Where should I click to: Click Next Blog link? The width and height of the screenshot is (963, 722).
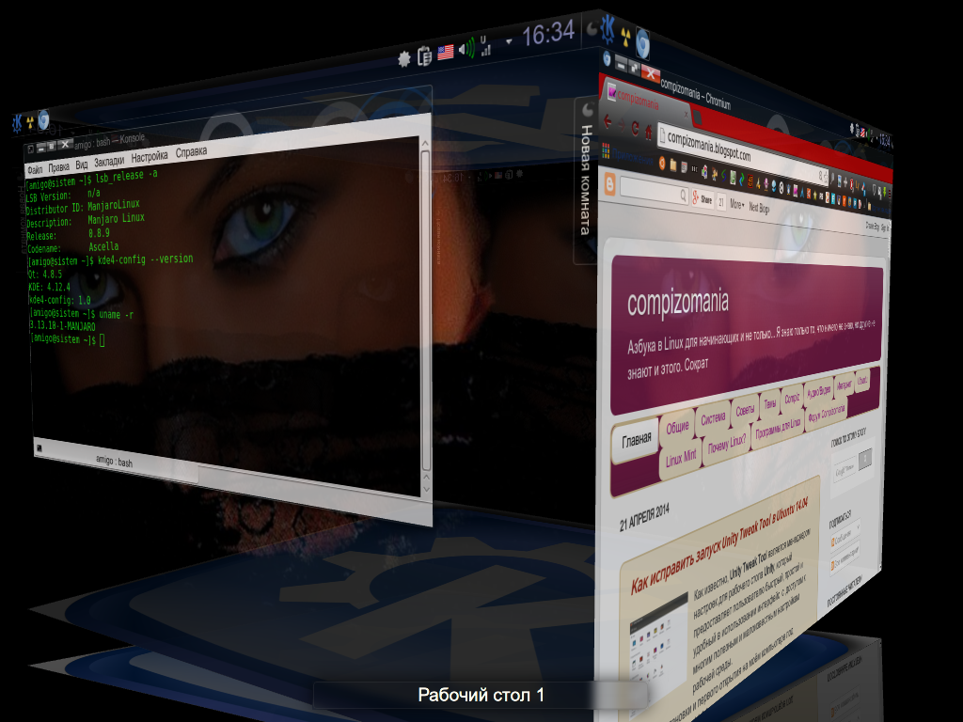[759, 208]
